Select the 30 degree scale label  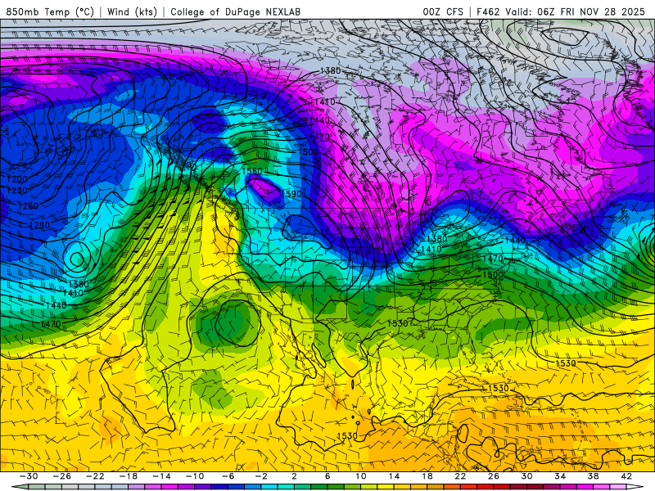pyautogui.click(x=526, y=476)
